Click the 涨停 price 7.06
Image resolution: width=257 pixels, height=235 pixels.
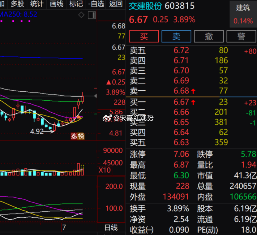pyautogui.click(x=181, y=154)
